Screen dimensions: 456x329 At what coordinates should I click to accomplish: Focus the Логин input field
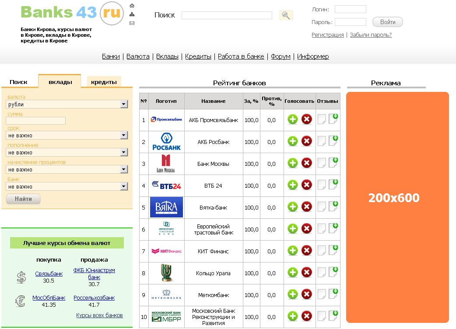point(351,9)
